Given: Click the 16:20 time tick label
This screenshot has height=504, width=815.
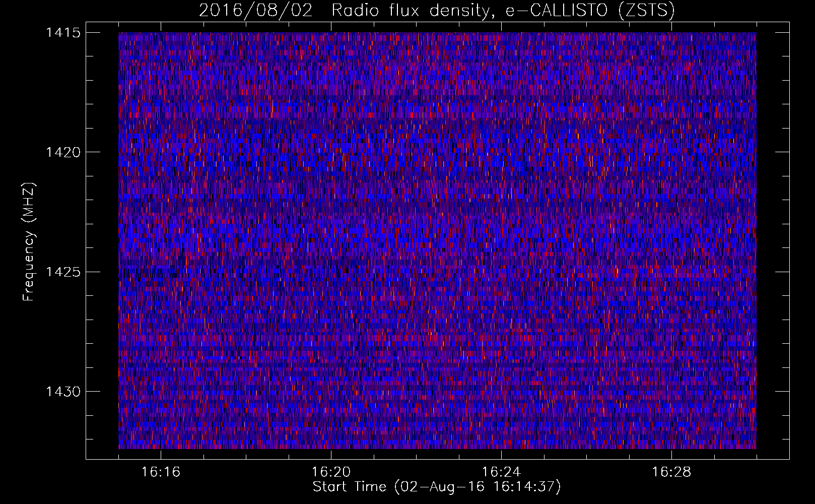Looking at the screenshot, I should (x=331, y=472).
